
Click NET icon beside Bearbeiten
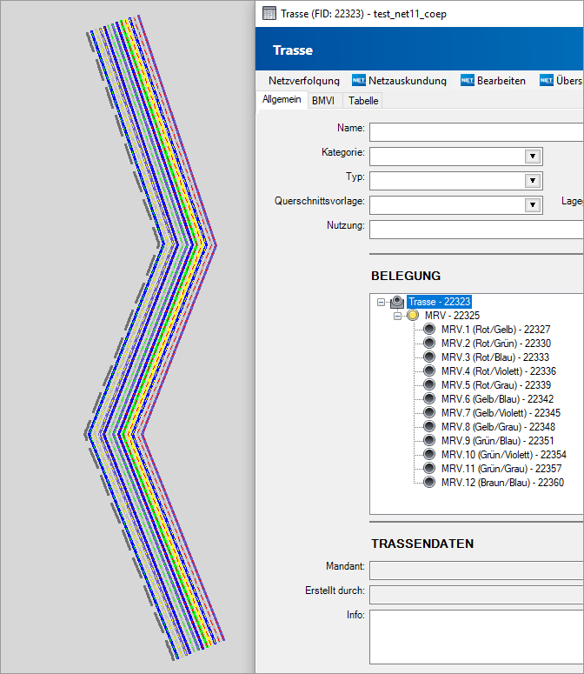468,80
